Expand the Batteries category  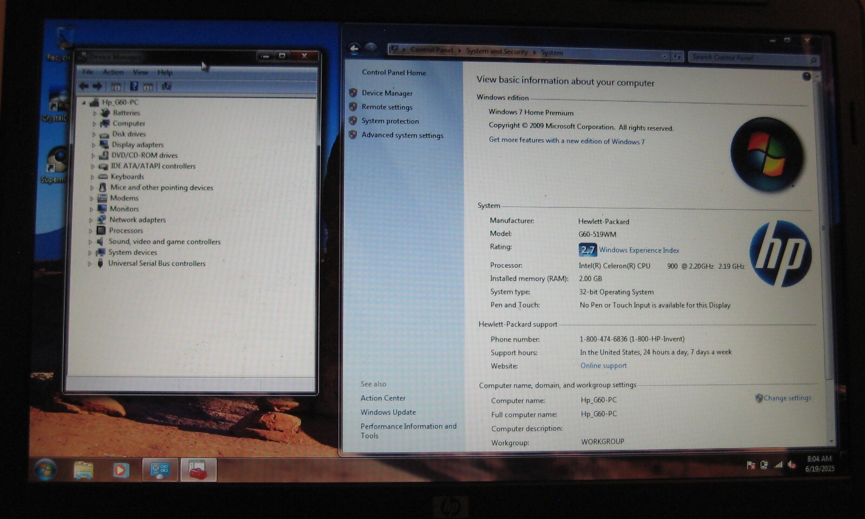pos(95,113)
